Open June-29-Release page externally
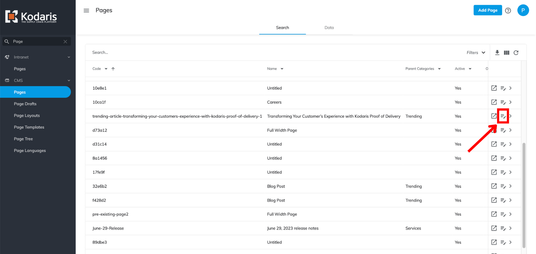 [494, 228]
